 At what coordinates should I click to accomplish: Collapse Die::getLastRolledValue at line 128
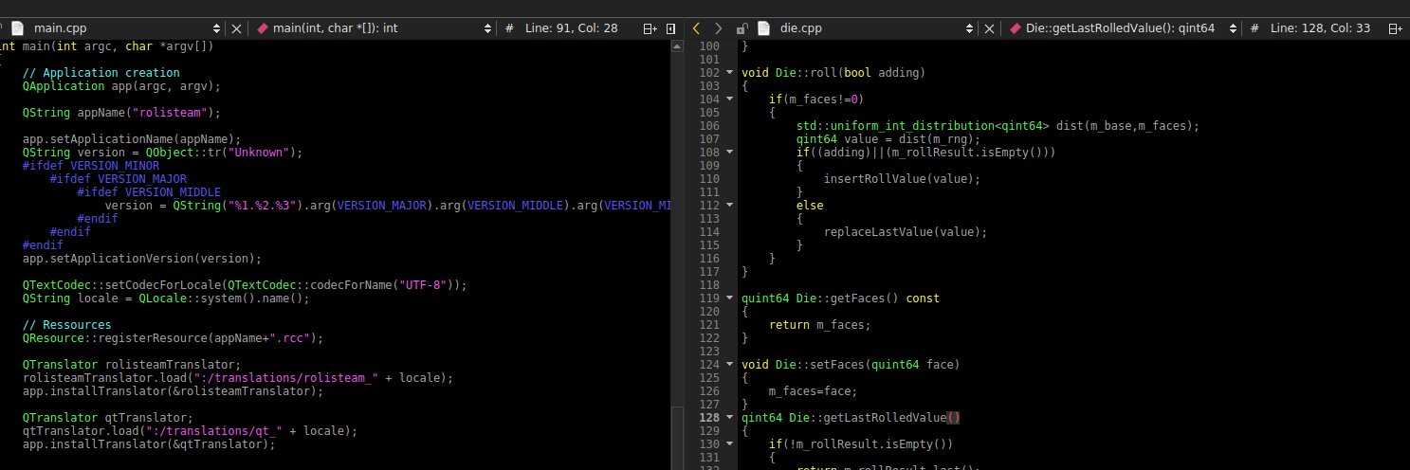729,418
